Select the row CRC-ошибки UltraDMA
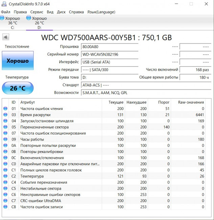The image size is (214, 220). [x=104, y=201]
